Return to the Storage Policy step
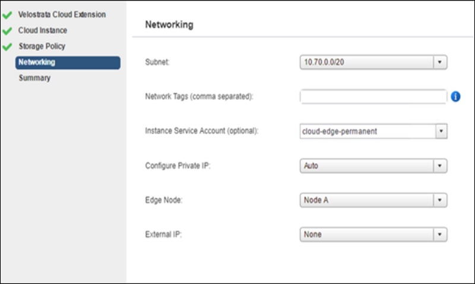This screenshot has width=475, height=284. point(42,46)
